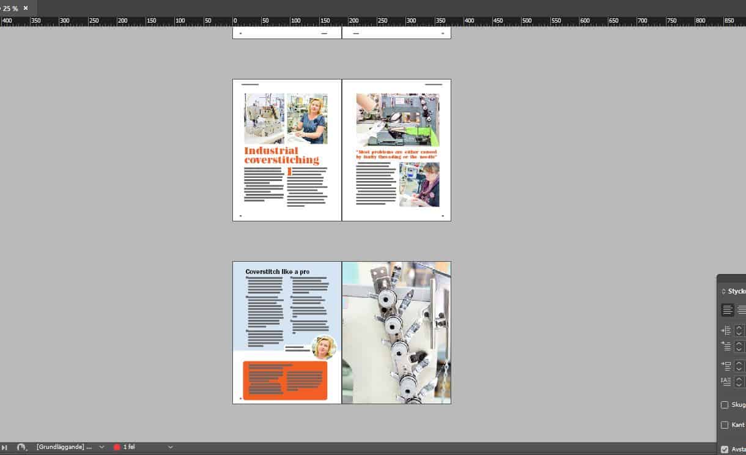The image size is (746, 455).
Task: Uncheck the Avstavning checkbox
Action: 725,449
